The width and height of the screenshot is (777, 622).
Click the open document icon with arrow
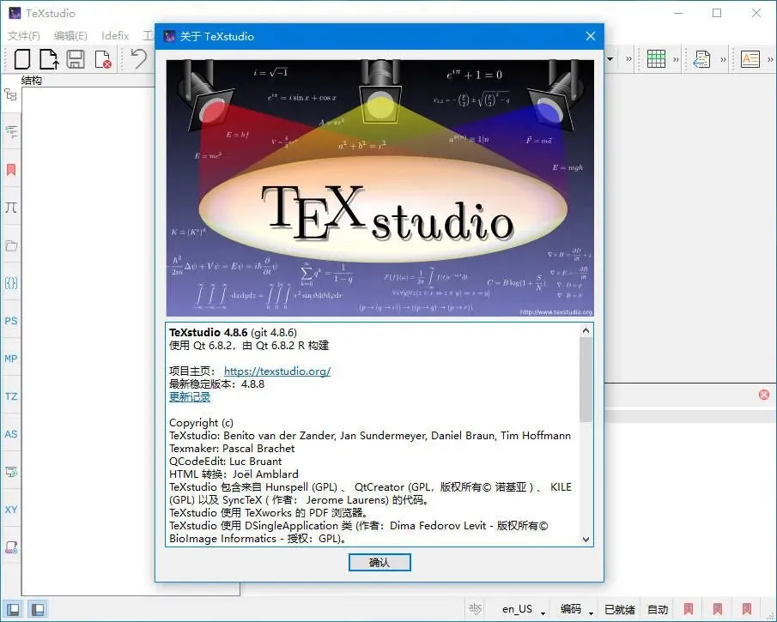click(49, 59)
